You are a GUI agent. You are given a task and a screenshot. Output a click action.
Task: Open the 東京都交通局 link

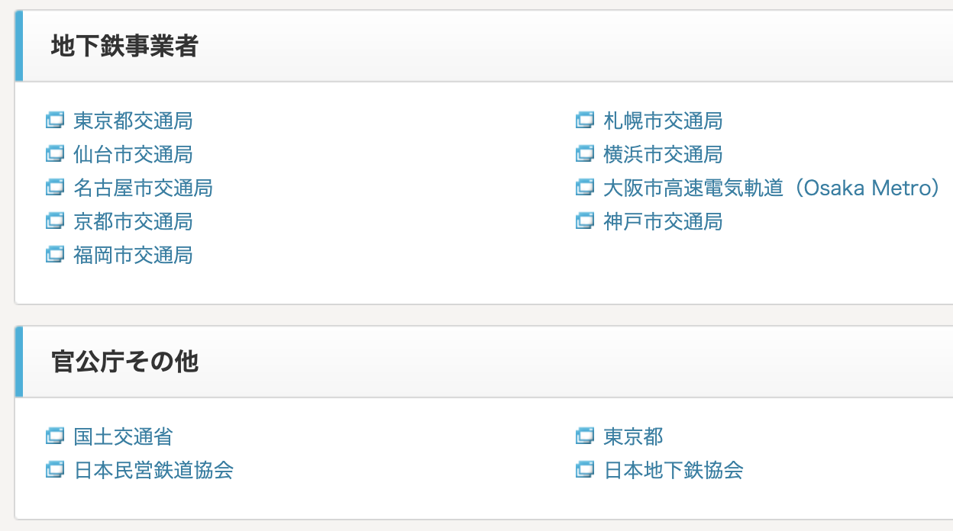point(133,121)
